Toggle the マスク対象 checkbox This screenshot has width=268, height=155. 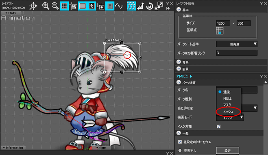[x=219, y=127]
